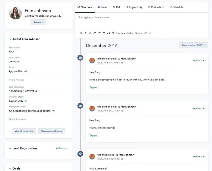
Task: Open the Lifecycle Stage Opportunity dropdown
Action: click(17, 101)
